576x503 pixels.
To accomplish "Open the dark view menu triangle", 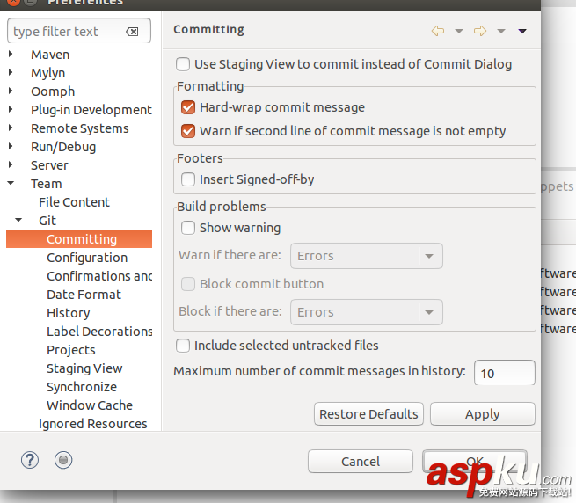I will pos(522,31).
